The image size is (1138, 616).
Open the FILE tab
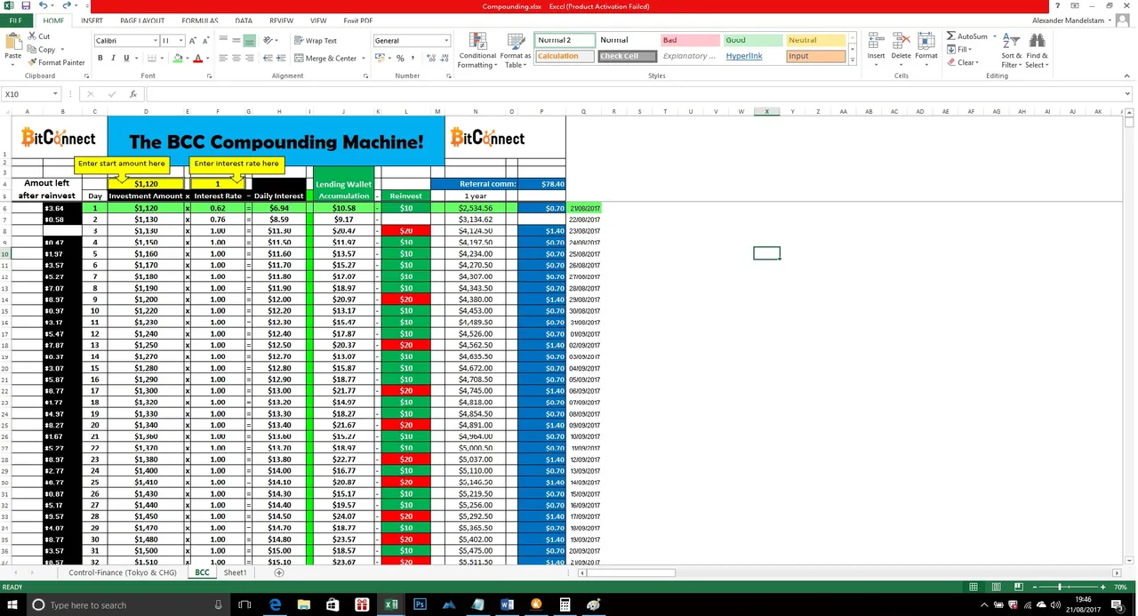pos(15,20)
